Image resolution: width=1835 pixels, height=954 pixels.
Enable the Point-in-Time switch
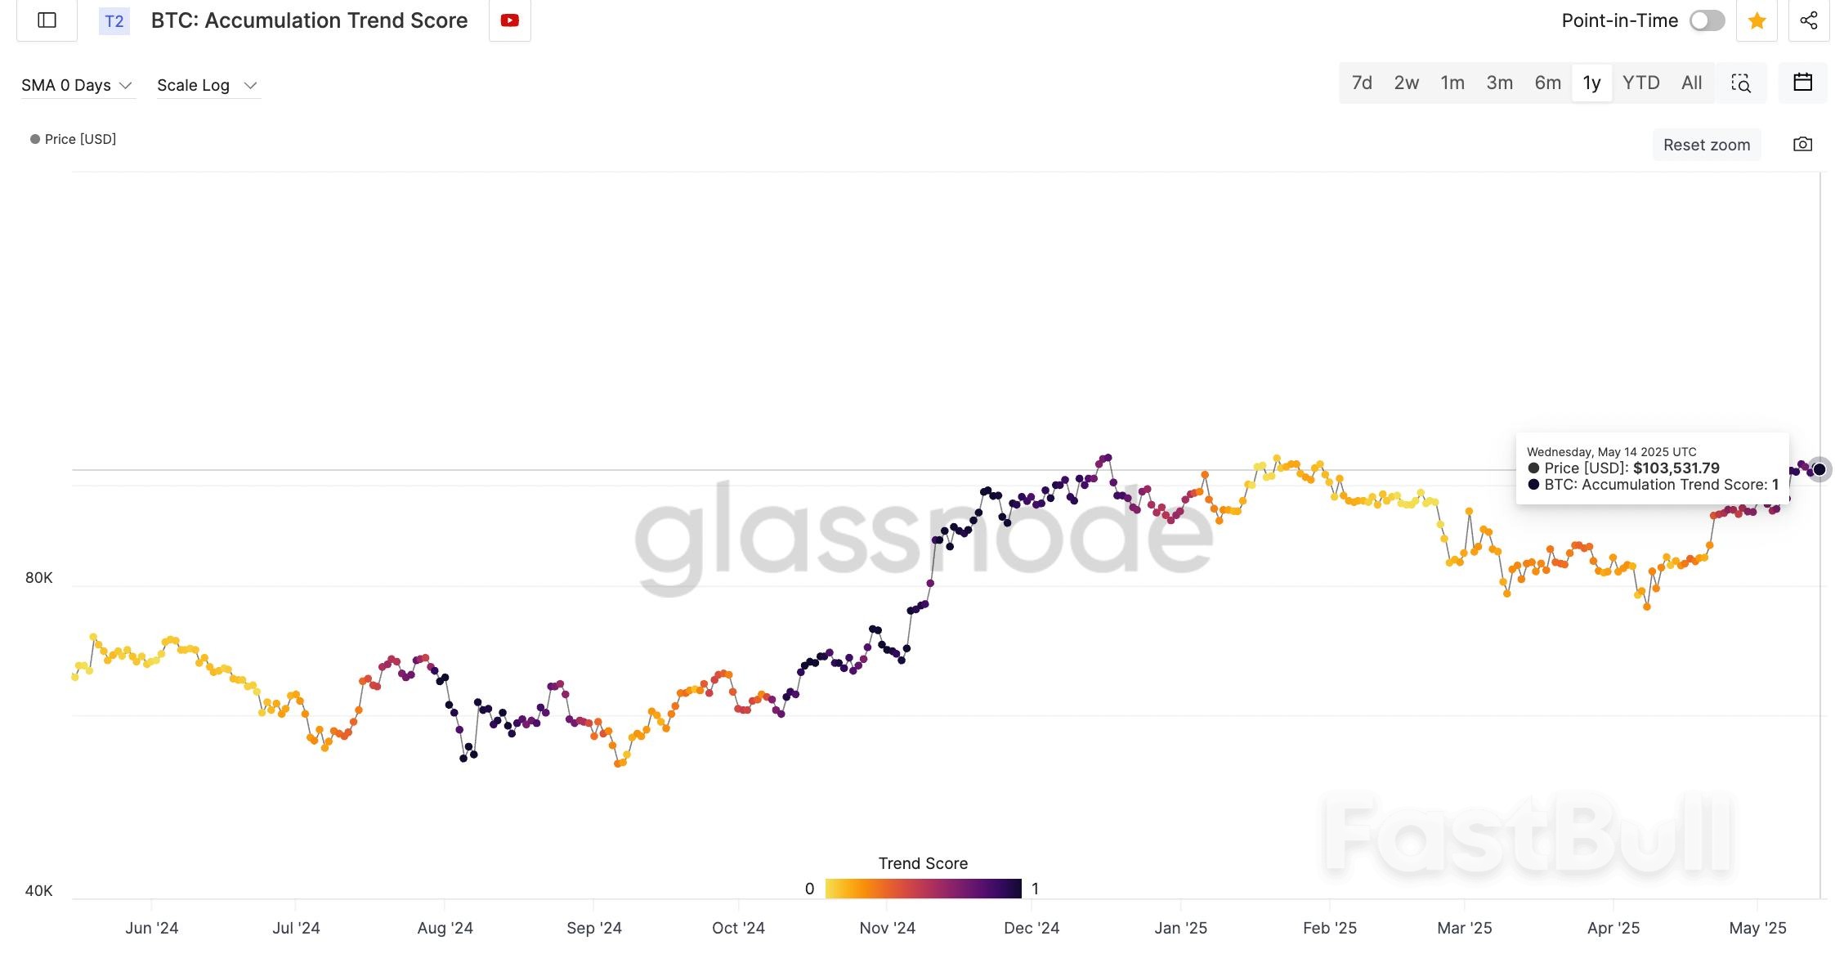(1707, 20)
